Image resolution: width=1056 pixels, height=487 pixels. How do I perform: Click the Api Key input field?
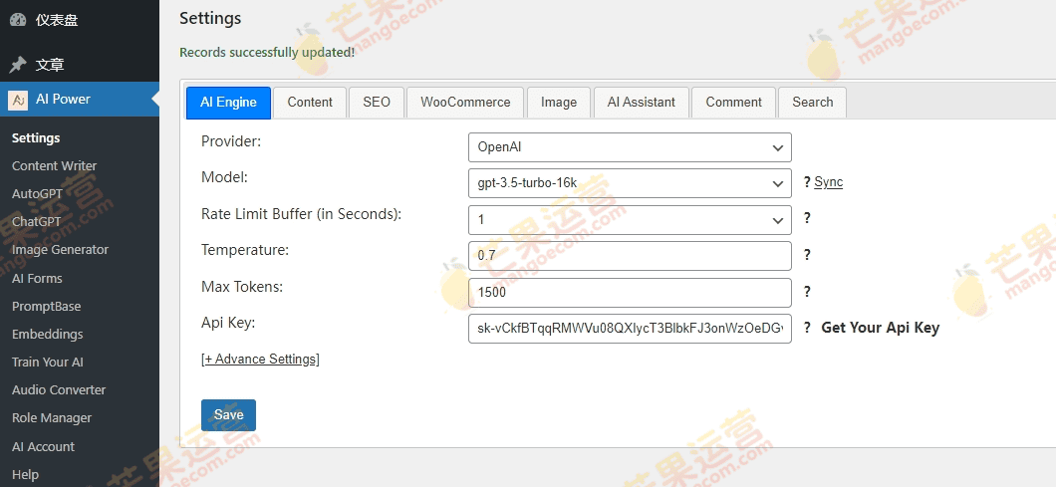point(630,329)
